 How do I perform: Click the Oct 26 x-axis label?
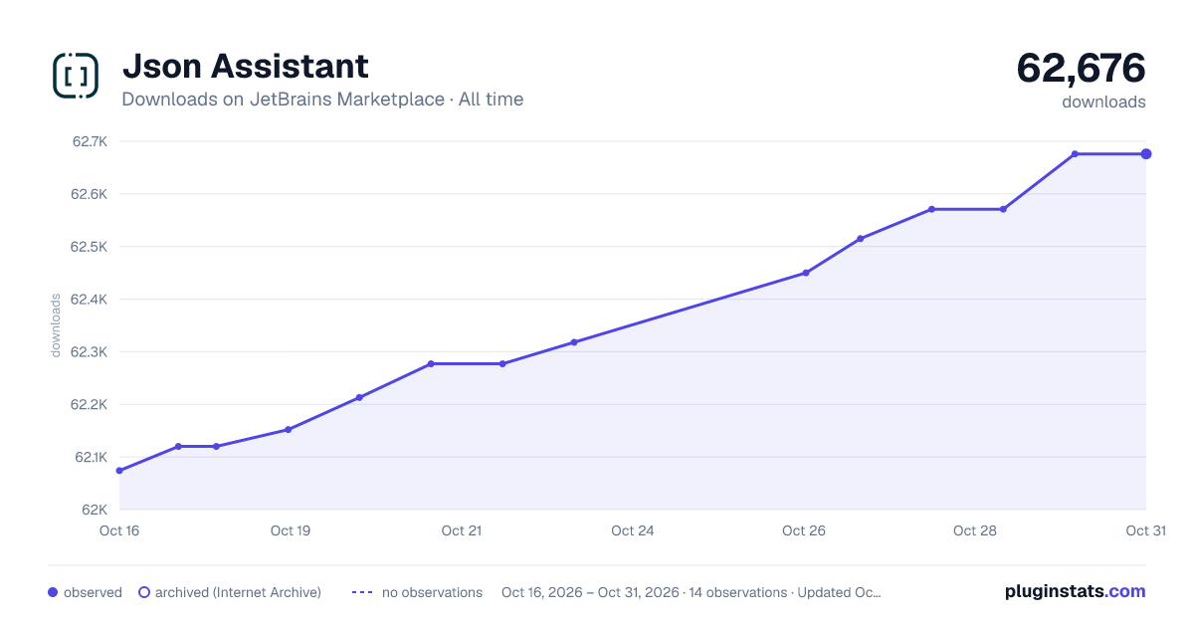coord(804,530)
